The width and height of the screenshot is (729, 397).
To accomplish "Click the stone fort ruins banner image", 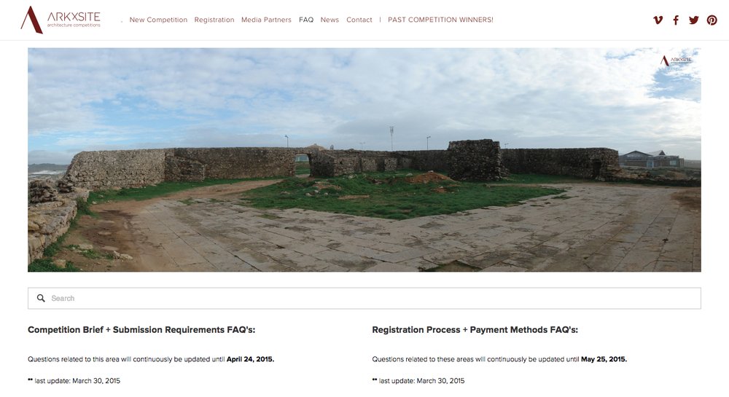I will 364,160.
